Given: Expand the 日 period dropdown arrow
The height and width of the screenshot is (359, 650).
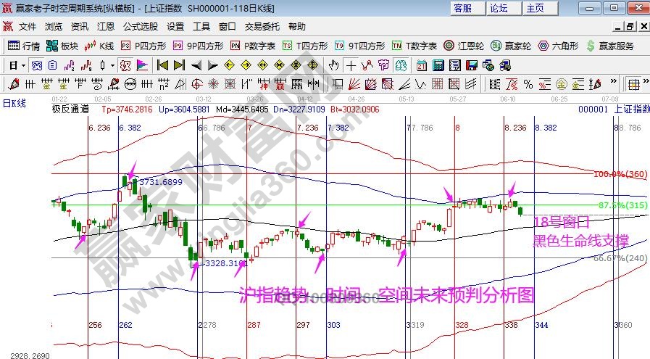Looking at the screenshot, I should tap(23, 65).
